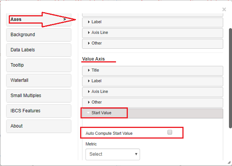
Task: Enable Auto Compute Start Value checkbox
Action: pyautogui.click(x=170, y=132)
